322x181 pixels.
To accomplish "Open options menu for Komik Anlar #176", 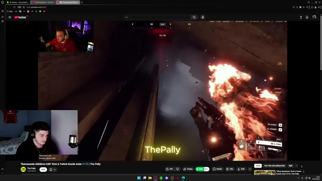I will 304,172.
